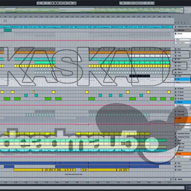The image size is (191, 191).
Task: Toggle Follow playback in the transport bar
Action: [x=38, y=3]
